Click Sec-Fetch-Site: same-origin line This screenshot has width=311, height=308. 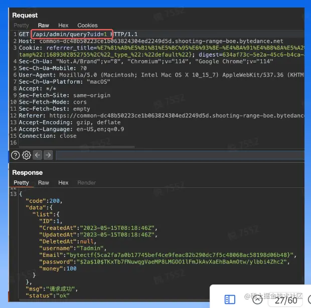65,95
